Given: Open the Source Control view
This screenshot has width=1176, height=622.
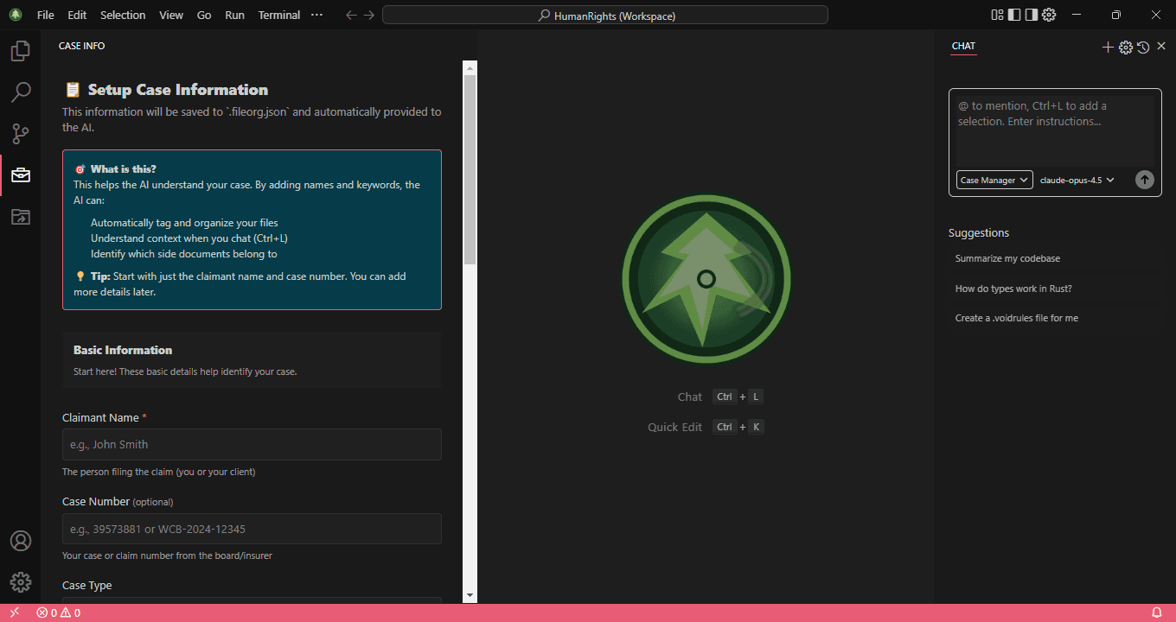Looking at the screenshot, I should coord(21,133).
